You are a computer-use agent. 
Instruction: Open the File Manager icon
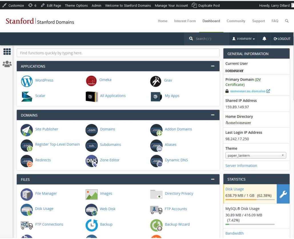click(27, 195)
